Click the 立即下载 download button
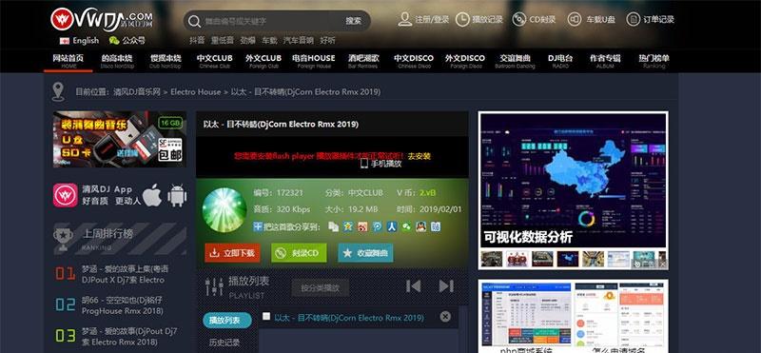 click(232, 253)
